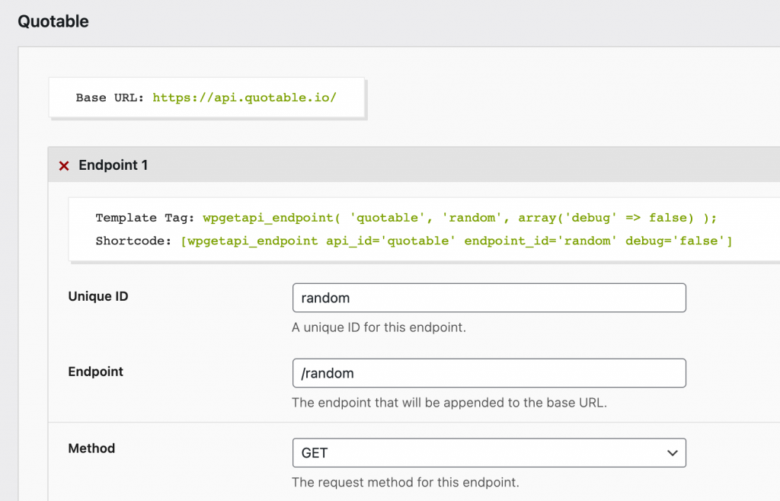
Task: Click the Quotable page heading
Action: point(53,21)
